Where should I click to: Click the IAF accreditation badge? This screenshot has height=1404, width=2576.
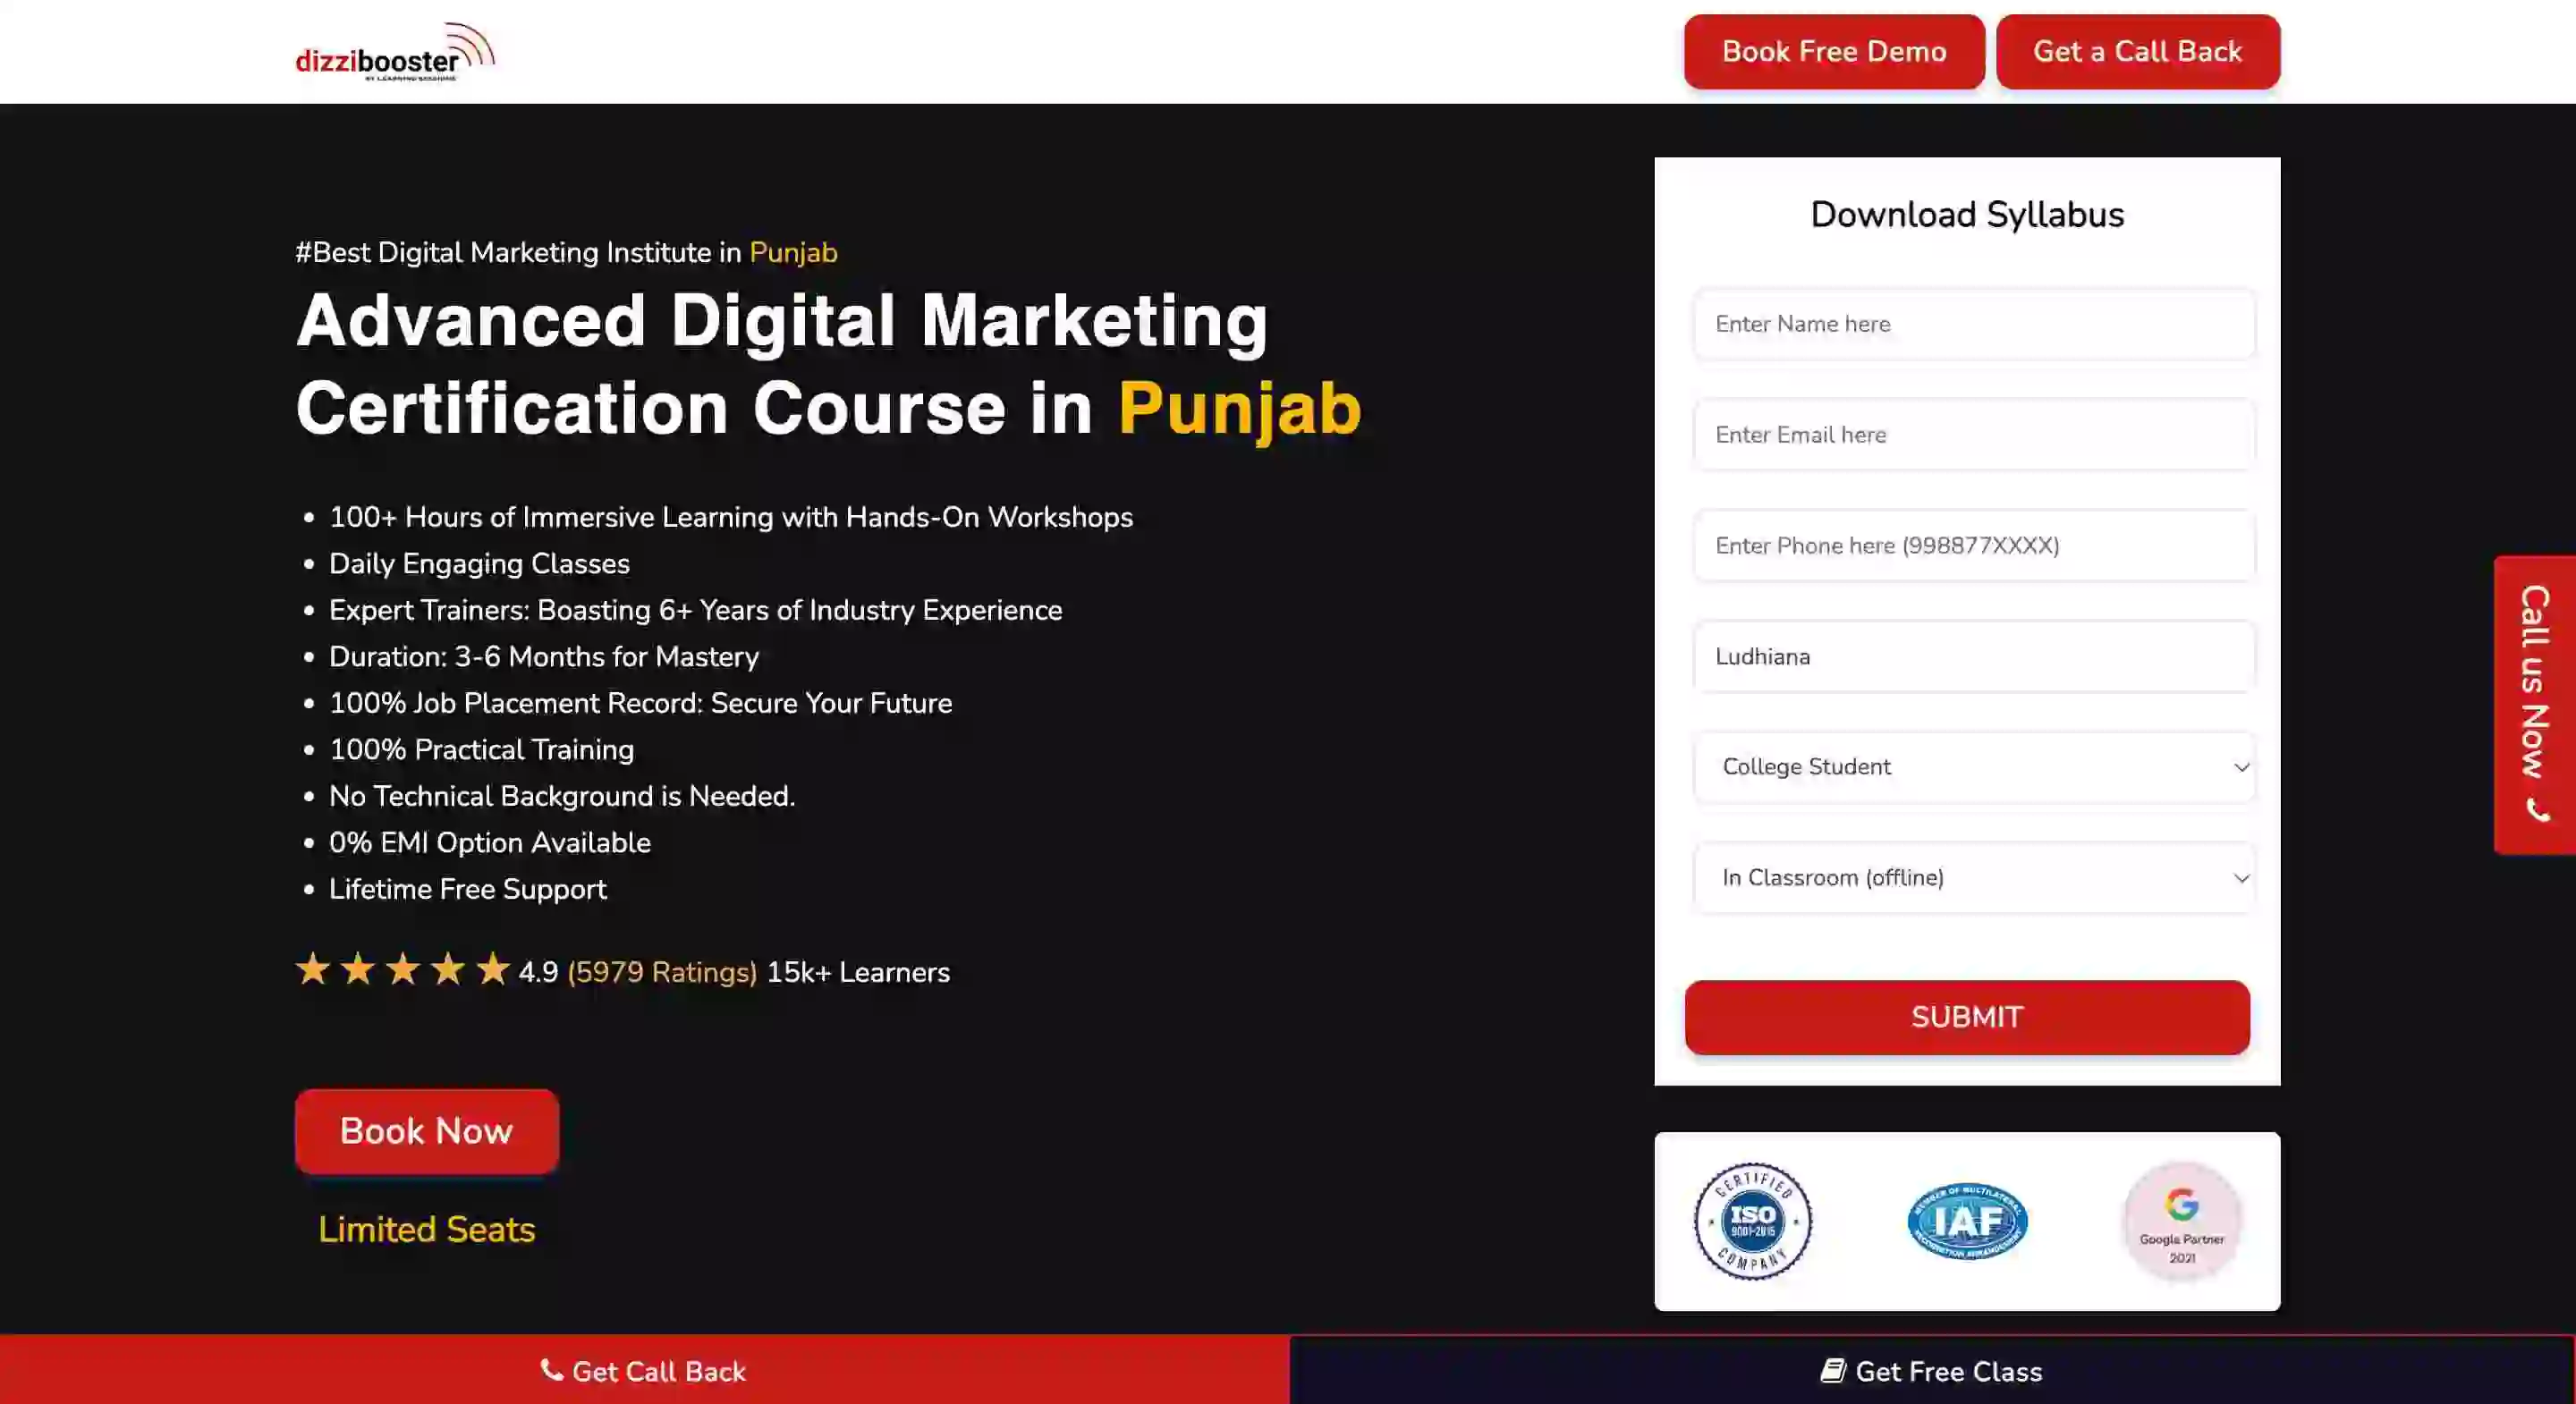coord(1967,1221)
